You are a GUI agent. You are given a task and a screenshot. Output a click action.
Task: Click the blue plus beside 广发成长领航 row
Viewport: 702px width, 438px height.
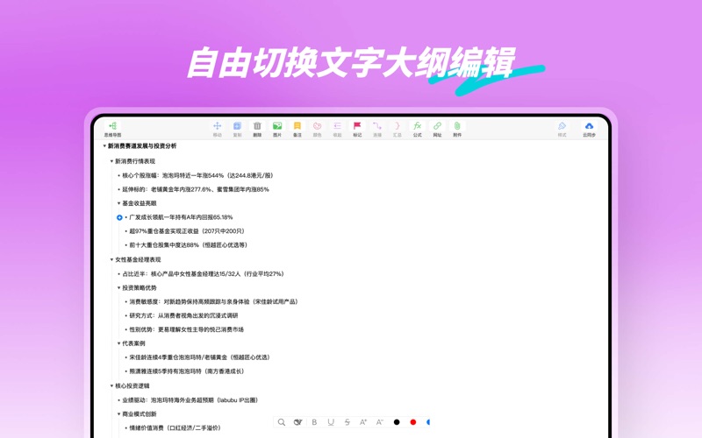(119, 217)
